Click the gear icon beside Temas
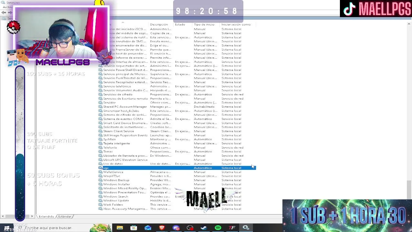This screenshot has width=412, height=232. pos(100,151)
